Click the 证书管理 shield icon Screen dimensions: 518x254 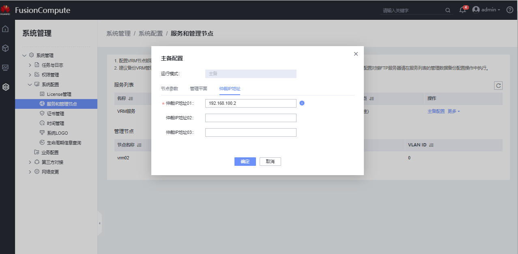(42, 114)
